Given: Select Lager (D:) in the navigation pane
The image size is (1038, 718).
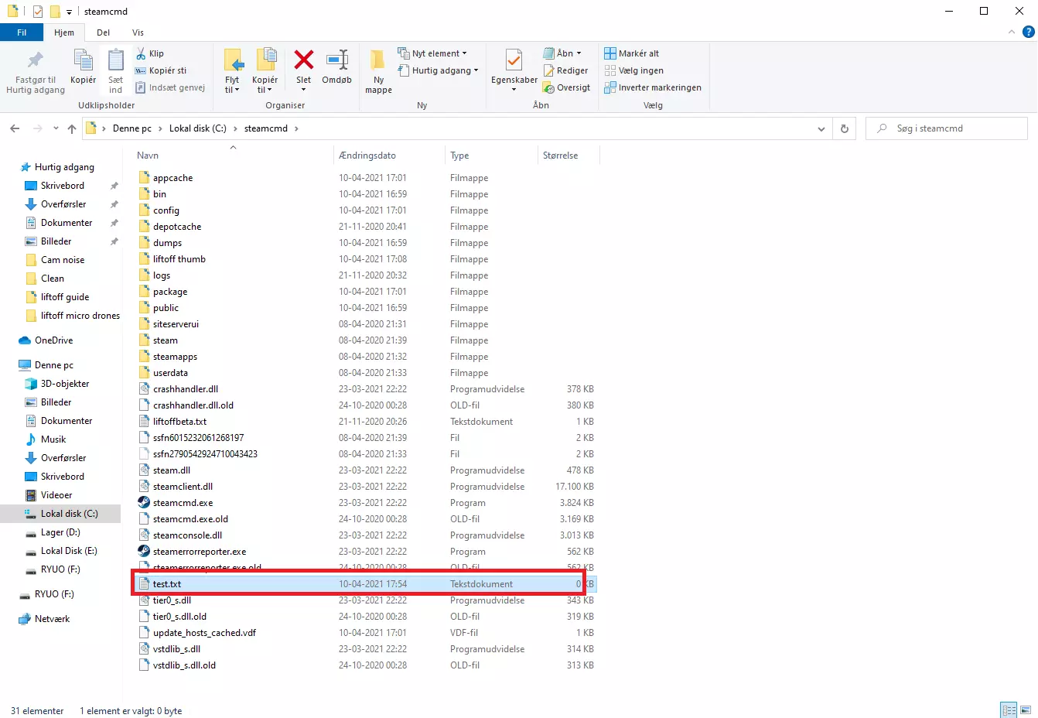Looking at the screenshot, I should (60, 532).
